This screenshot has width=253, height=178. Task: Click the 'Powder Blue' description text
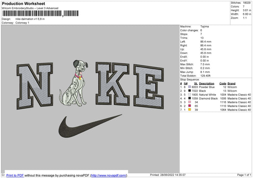click(x=207, y=87)
